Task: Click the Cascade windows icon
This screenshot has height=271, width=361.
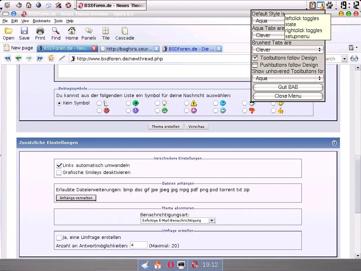Action: (x=124, y=34)
